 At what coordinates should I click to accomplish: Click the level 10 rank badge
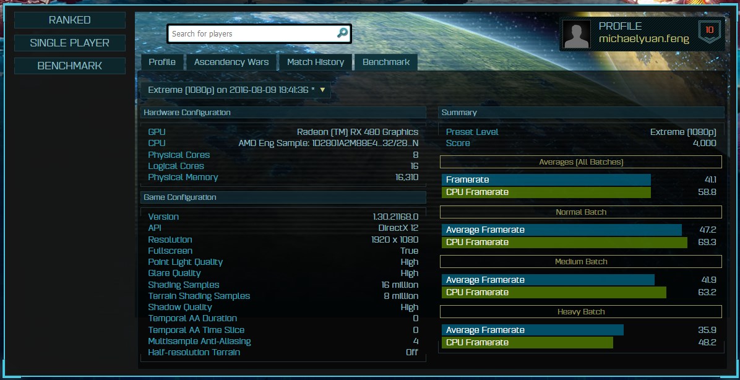[x=709, y=31]
